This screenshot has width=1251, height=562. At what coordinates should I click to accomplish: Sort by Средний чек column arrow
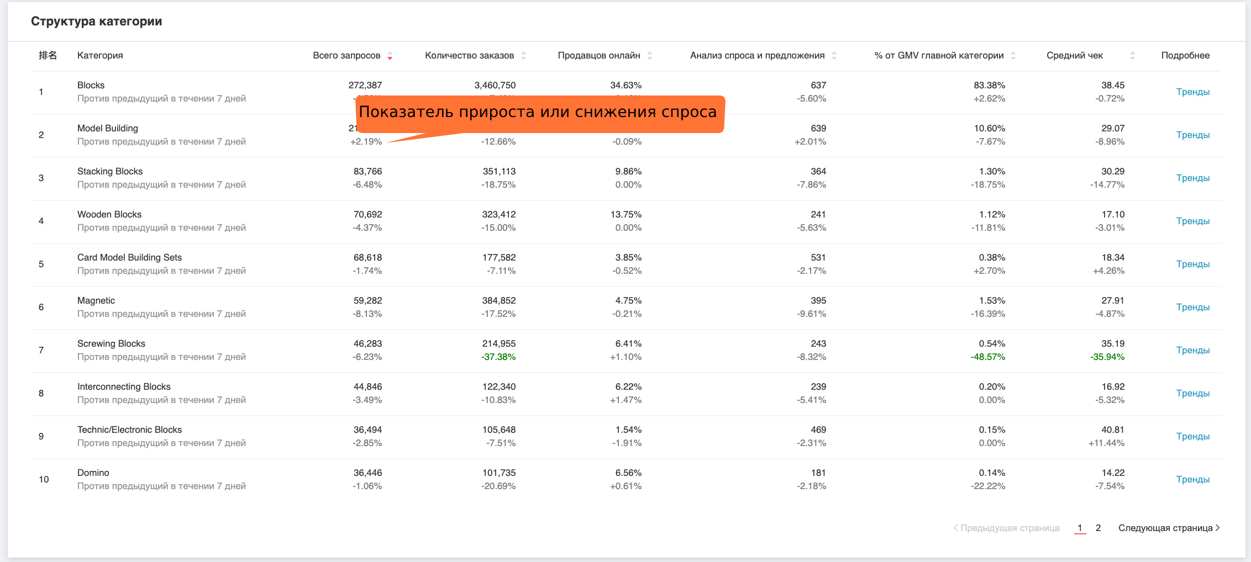pyautogui.click(x=1132, y=56)
